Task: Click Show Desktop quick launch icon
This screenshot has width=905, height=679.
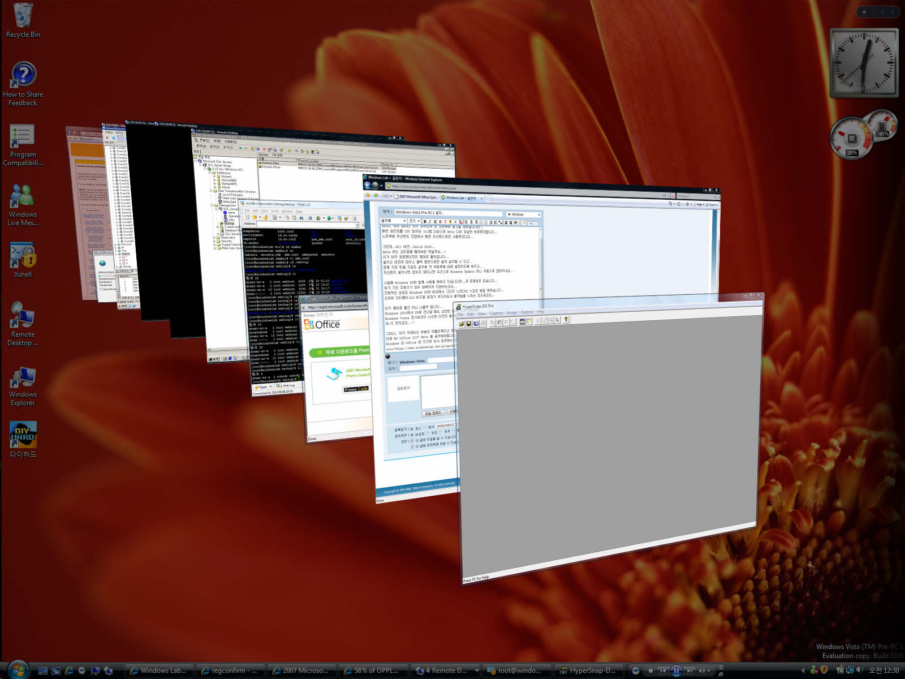Action: click(x=43, y=671)
